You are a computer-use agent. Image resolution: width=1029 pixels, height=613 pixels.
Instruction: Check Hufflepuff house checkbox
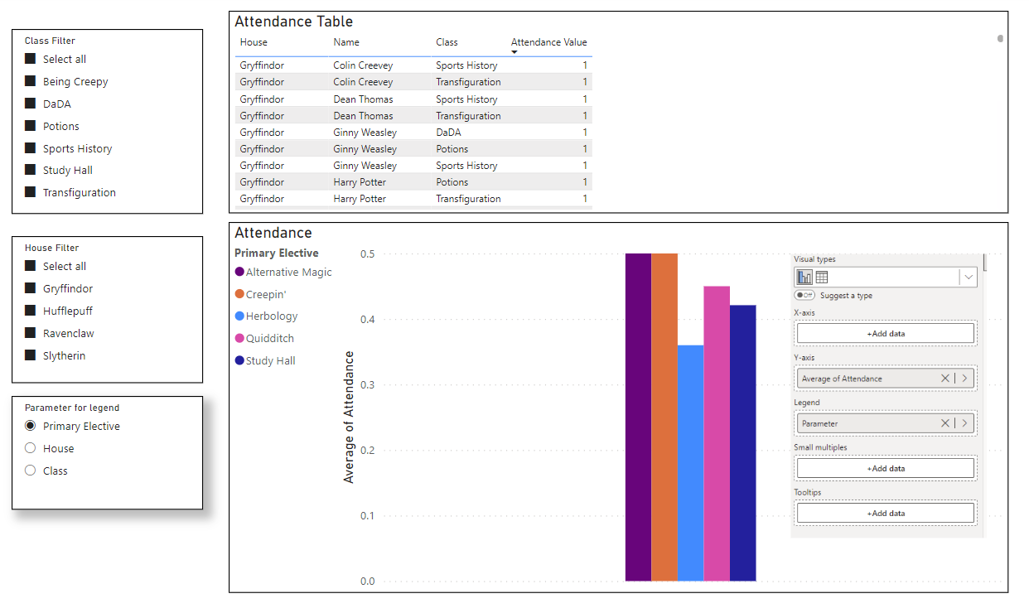pos(31,311)
